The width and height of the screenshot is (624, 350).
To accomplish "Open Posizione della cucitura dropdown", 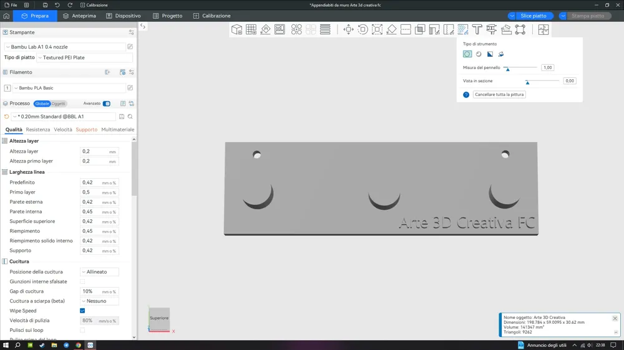I will [x=99, y=272].
